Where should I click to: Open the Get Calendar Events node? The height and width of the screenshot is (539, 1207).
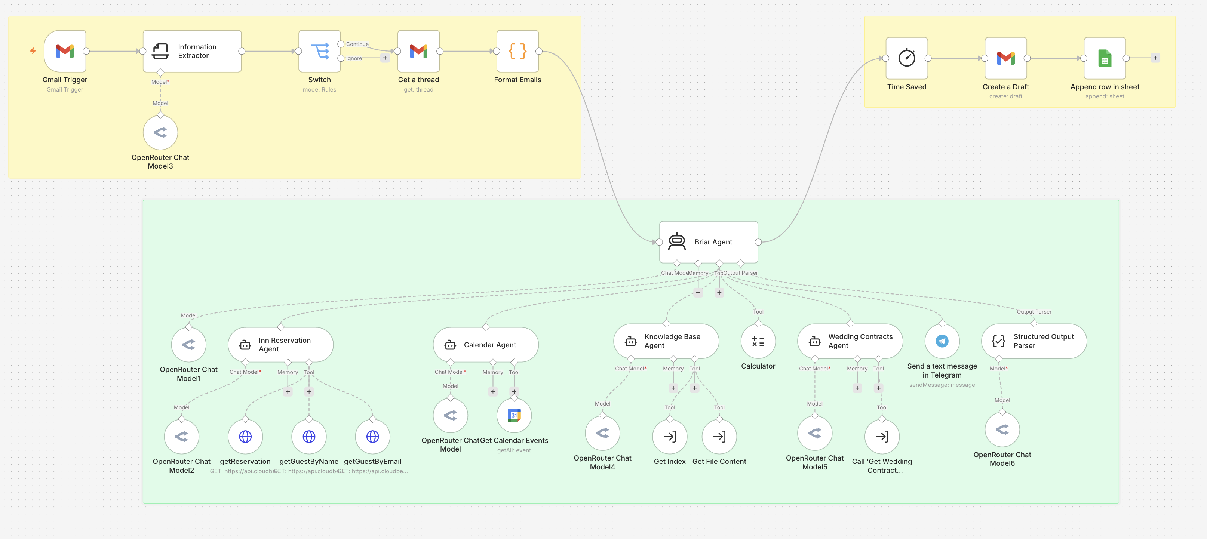pyautogui.click(x=514, y=415)
